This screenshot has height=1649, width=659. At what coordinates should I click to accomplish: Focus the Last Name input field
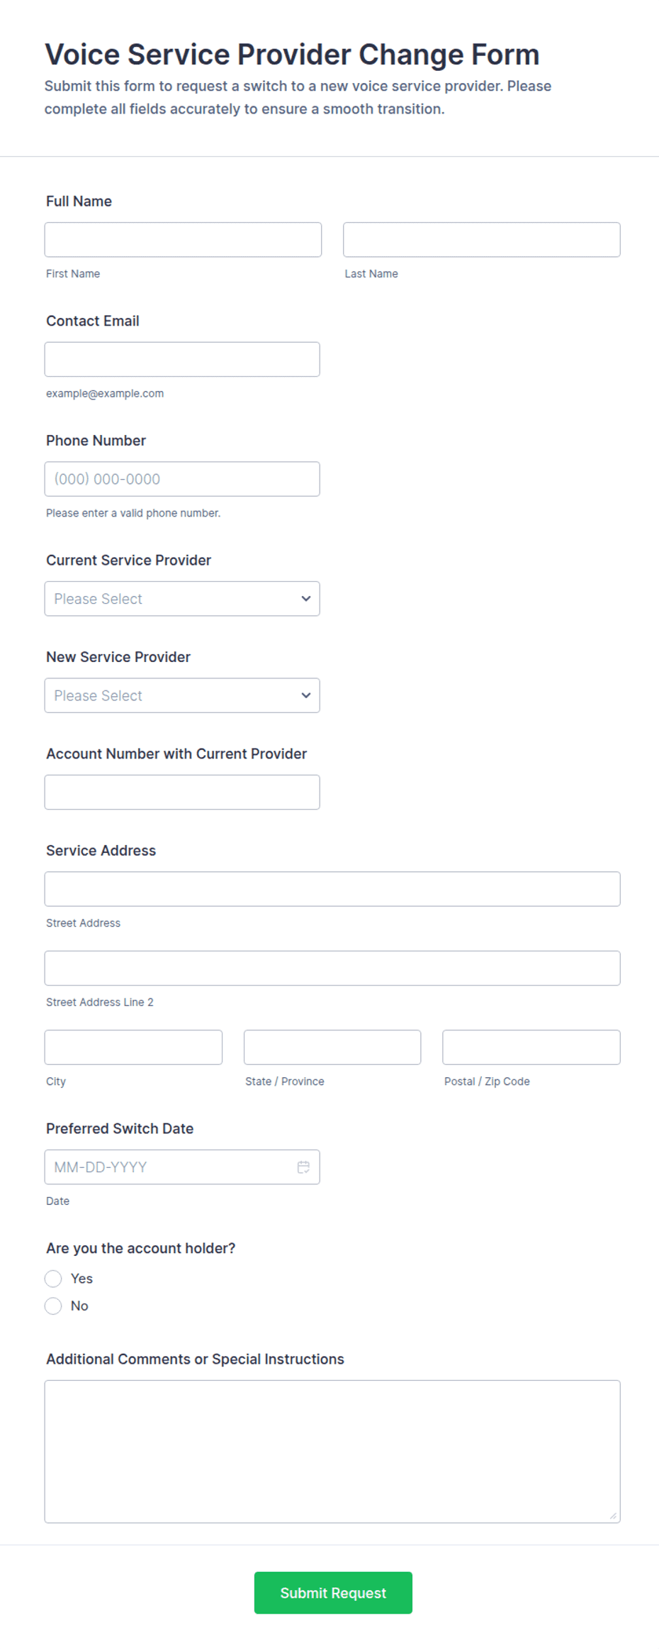click(482, 240)
